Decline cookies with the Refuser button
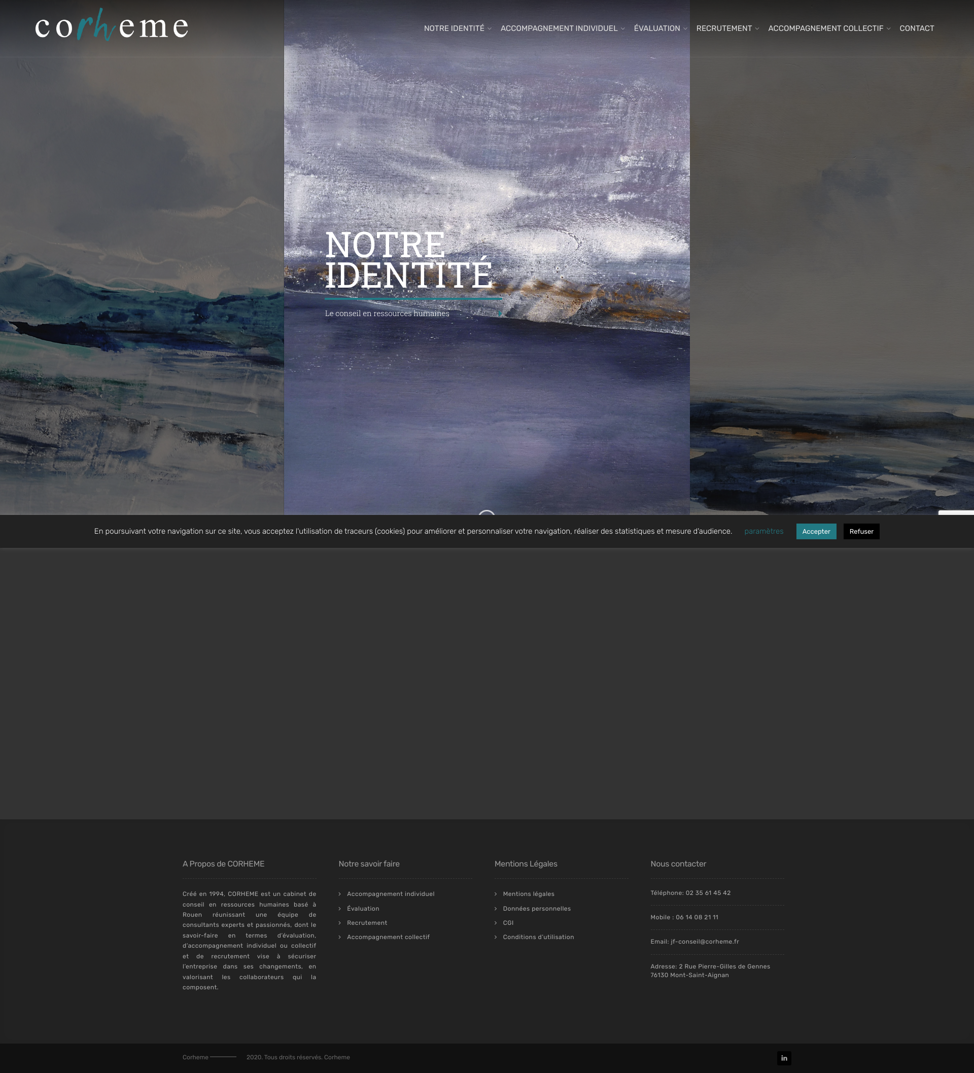The width and height of the screenshot is (974, 1073). (861, 531)
